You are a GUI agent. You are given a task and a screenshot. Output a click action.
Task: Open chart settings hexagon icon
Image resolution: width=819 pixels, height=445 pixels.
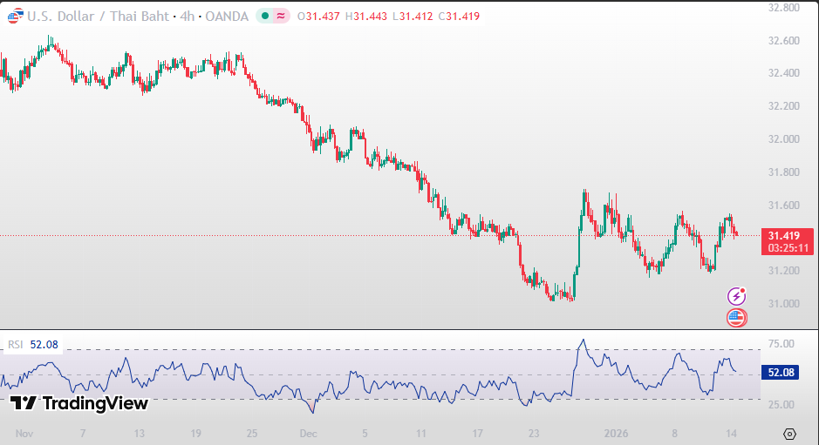[x=789, y=434]
